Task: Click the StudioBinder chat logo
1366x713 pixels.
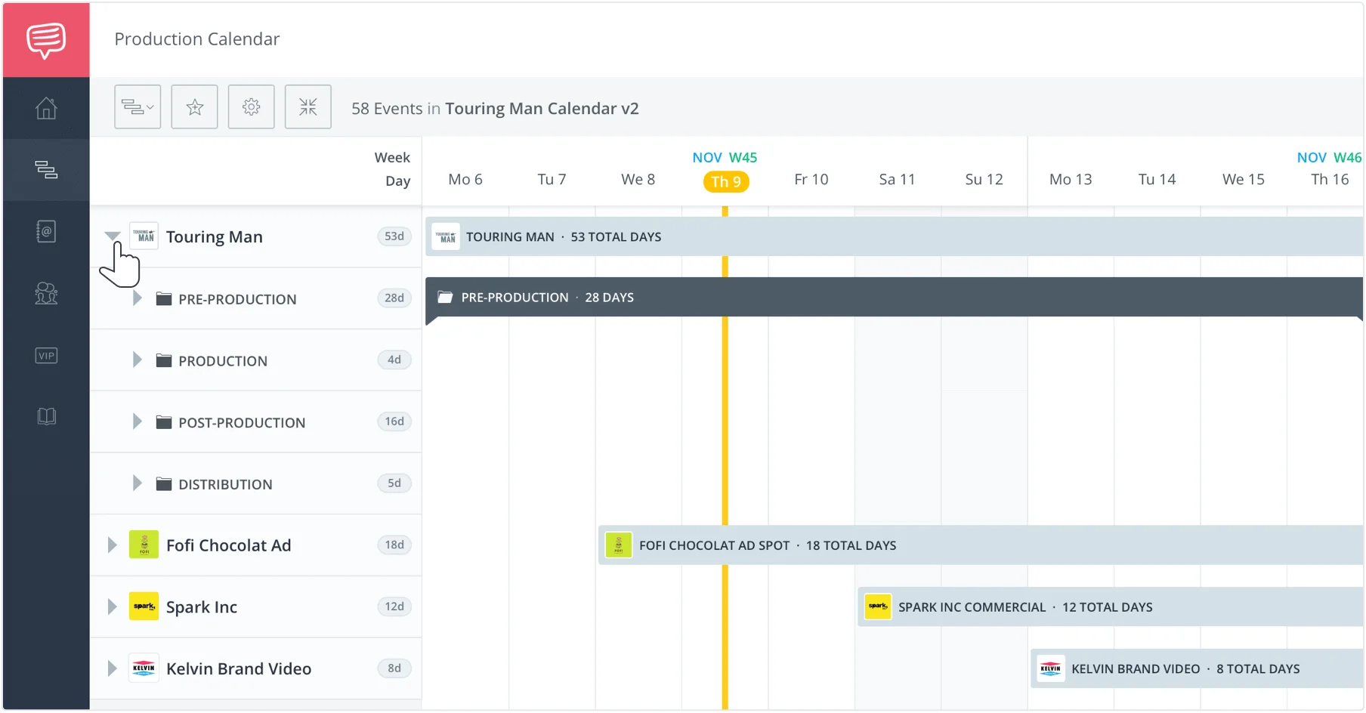Action: point(46,40)
